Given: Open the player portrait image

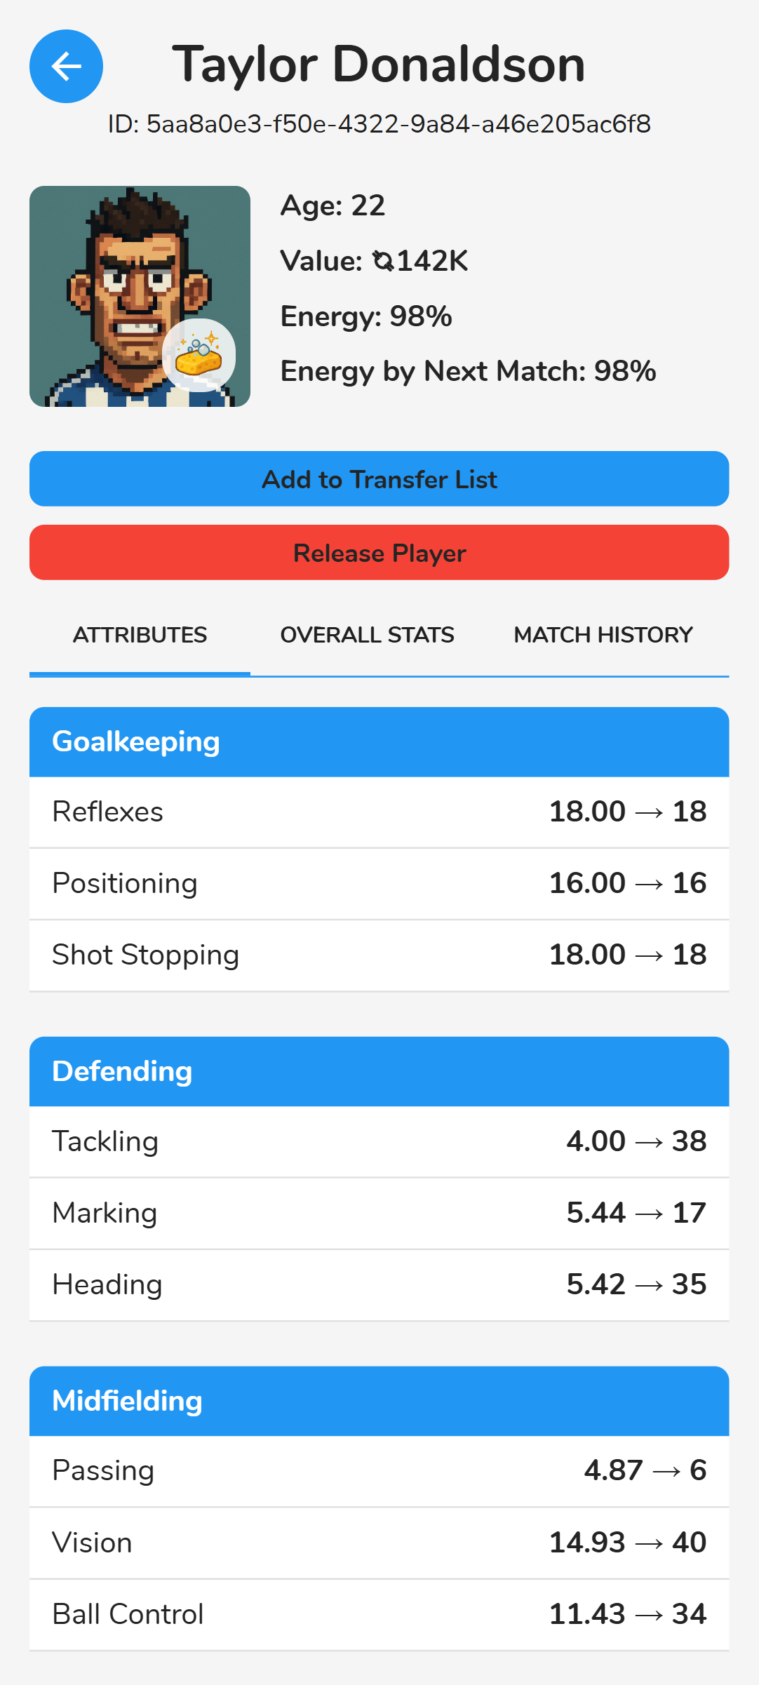Looking at the screenshot, I should [140, 296].
